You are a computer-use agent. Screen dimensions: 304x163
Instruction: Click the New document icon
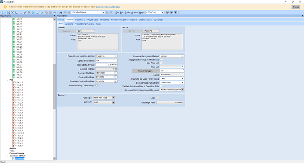tap(3, 12)
